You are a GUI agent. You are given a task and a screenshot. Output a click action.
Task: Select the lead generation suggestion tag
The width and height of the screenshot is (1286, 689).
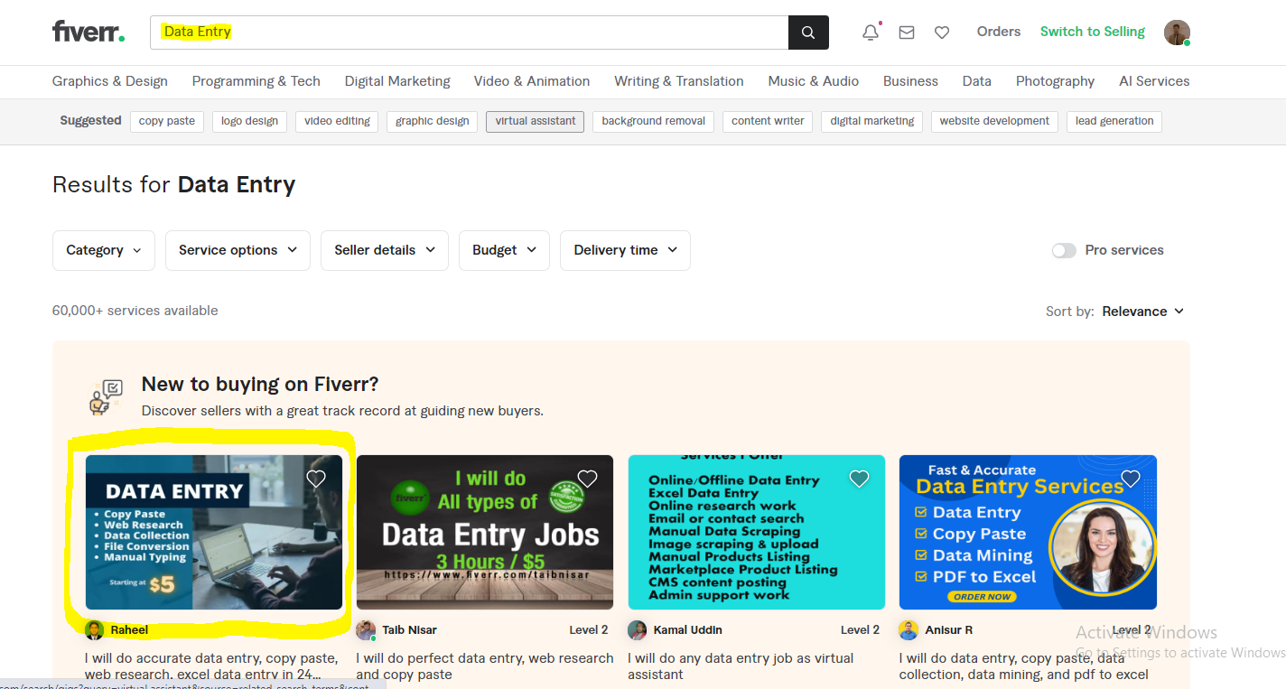point(1114,121)
